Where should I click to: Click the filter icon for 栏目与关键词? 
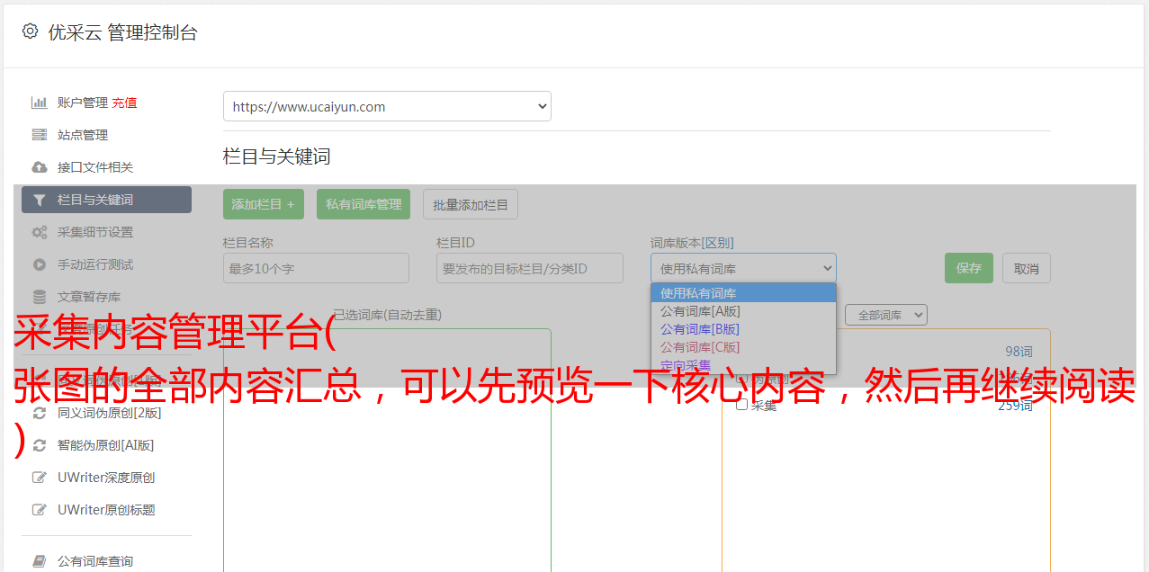pos(40,200)
